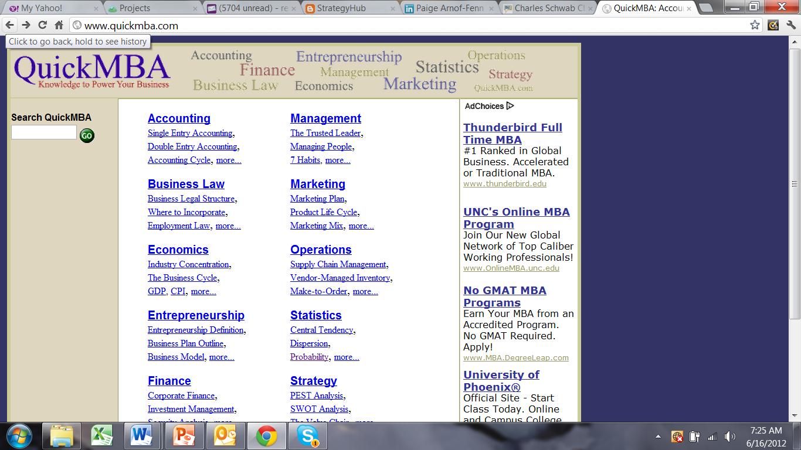The width and height of the screenshot is (801, 450).
Task: Open the SWOT Analysis link
Action: click(x=320, y=408)
